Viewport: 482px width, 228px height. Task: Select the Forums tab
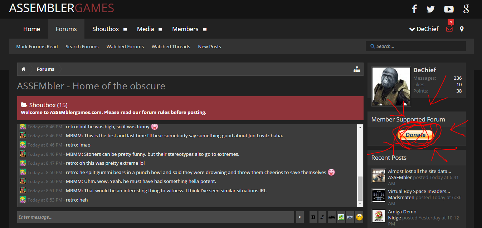[66, 29]
